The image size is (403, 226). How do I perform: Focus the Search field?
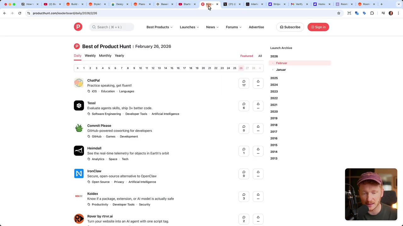[111, 27]
